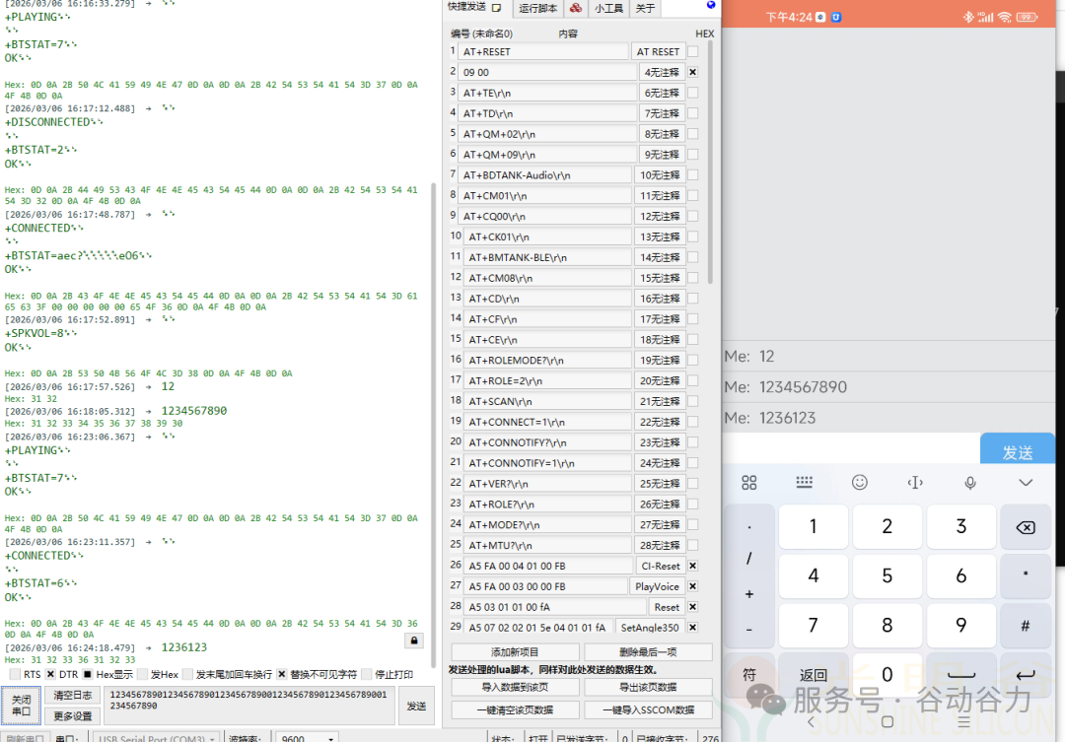Open the four-squares keyboard menu icon

click(x=749, y=482)
